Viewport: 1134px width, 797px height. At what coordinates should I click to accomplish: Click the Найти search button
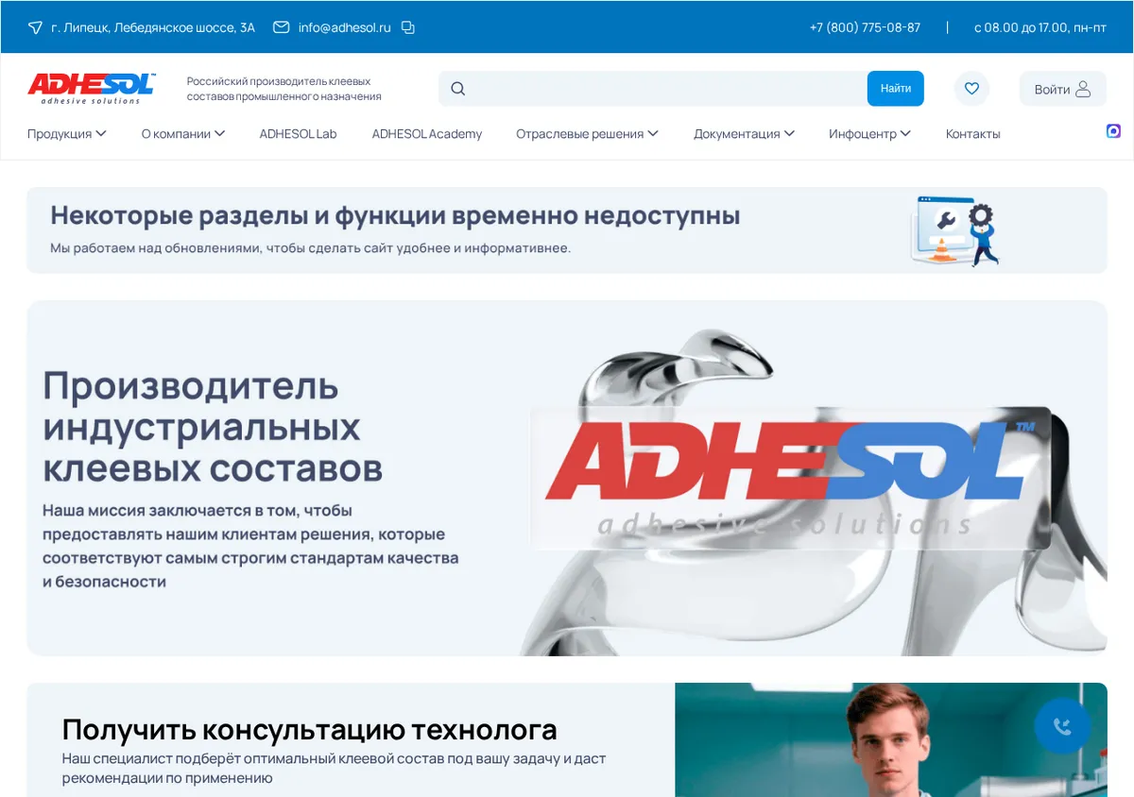(896, 89)
